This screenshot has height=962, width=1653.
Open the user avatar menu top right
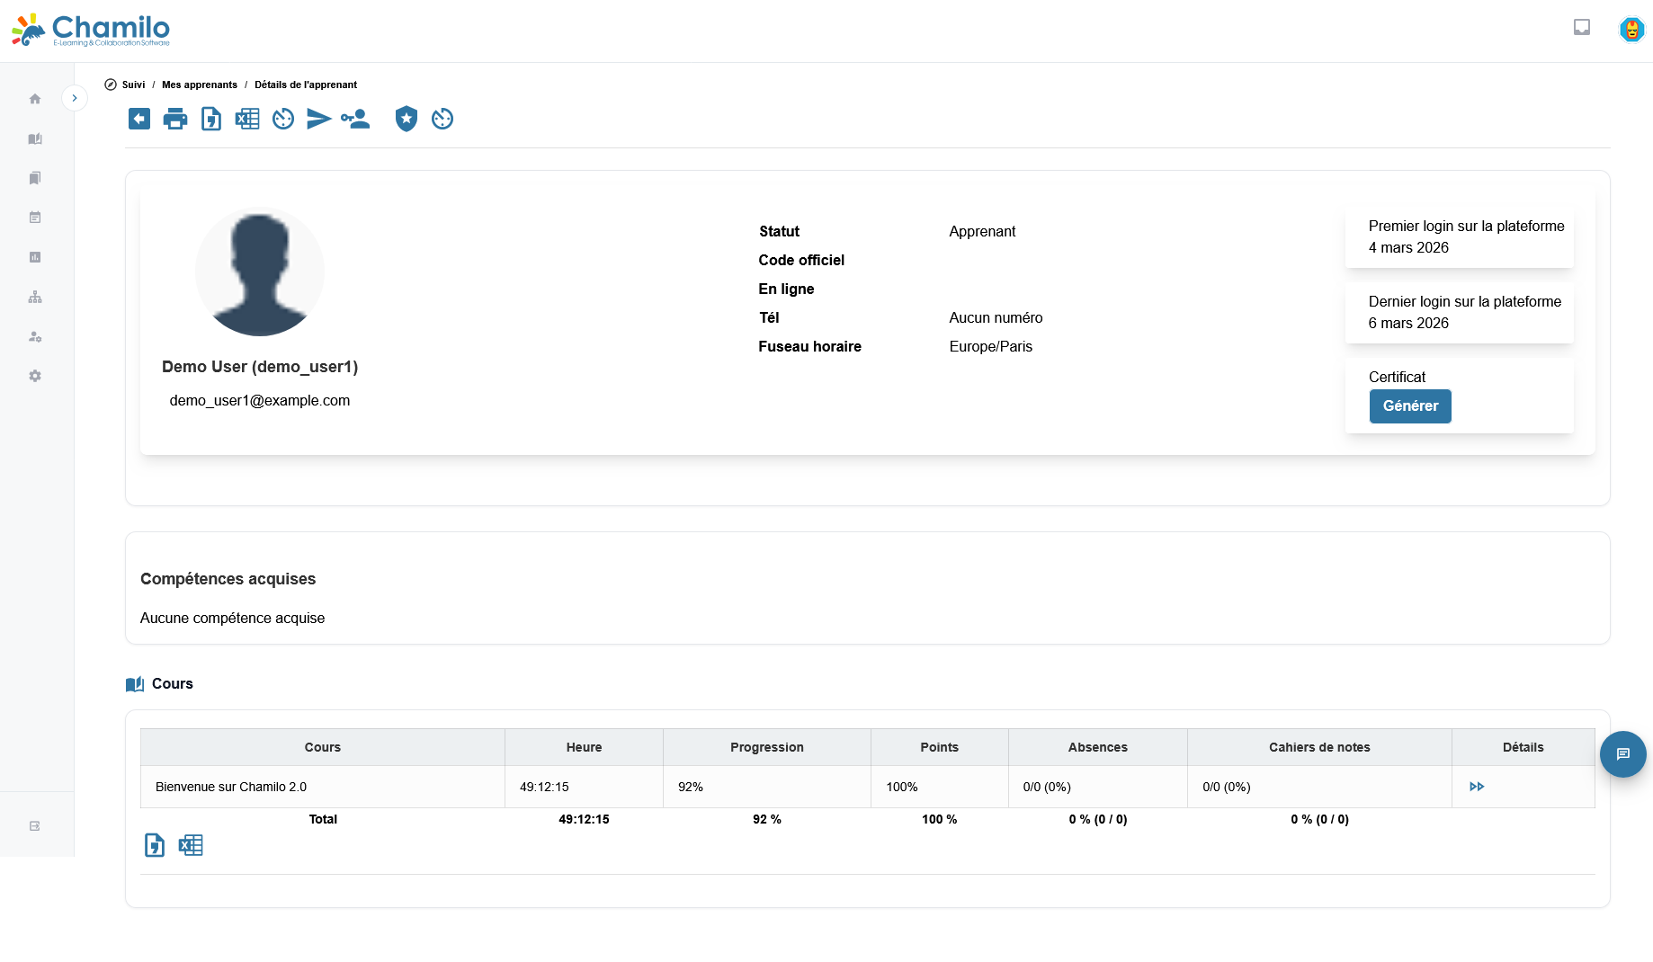pos(1631,30)
